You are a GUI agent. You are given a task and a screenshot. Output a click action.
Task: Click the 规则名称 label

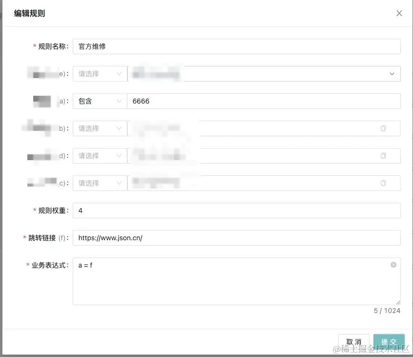tap(51, 46)
